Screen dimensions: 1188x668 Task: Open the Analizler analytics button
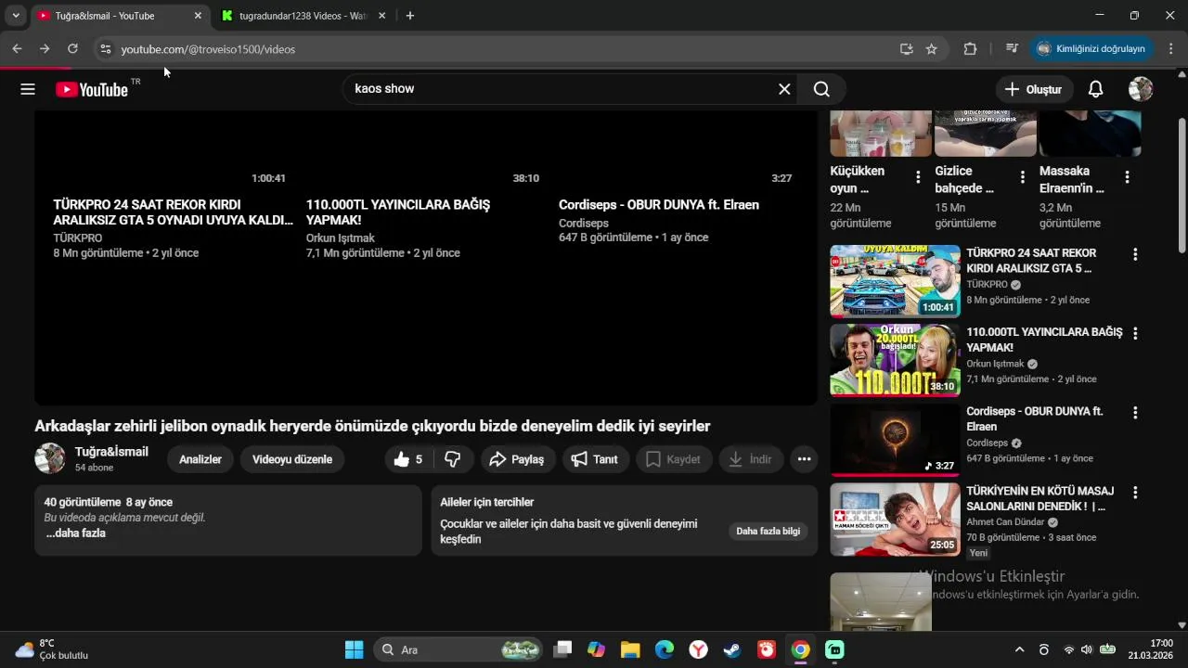click(x=200, y=459)
